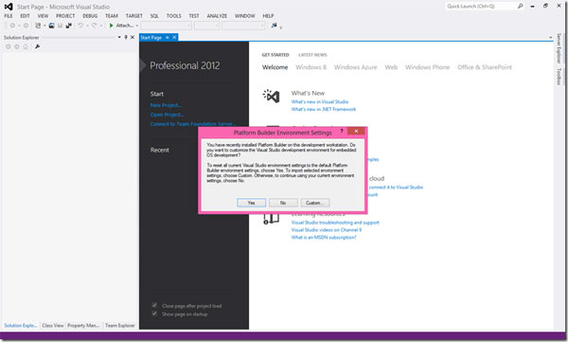This screenshot has height=342, width=568.
Task: Open the What's new in Visual Studio link
Action: 320,102
